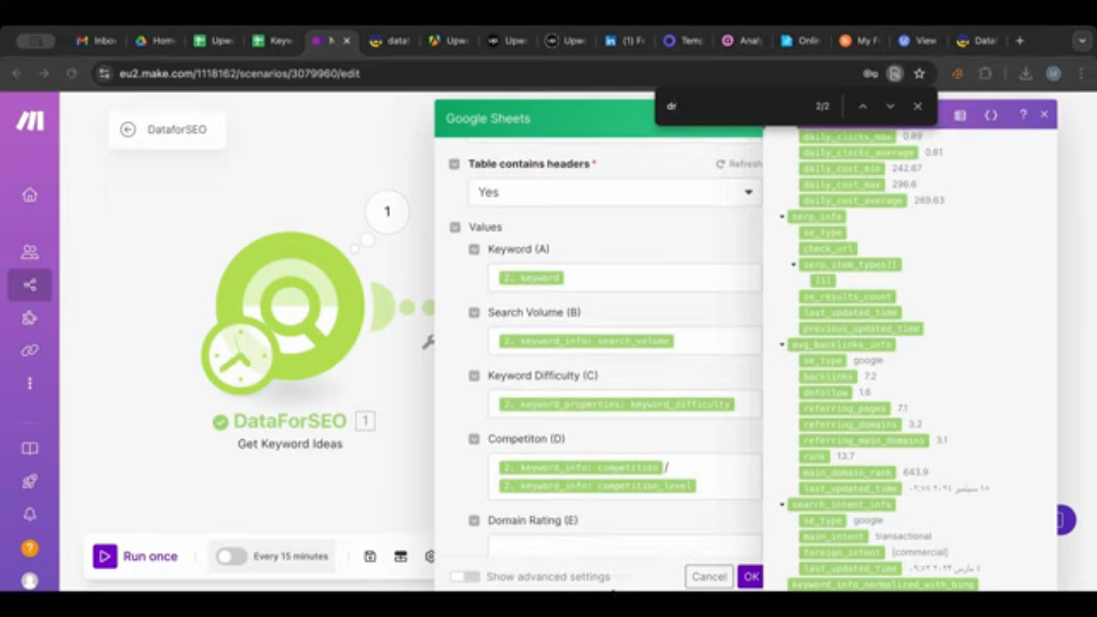
Task: Bookmark this page with the star
Action: [919, 74]
